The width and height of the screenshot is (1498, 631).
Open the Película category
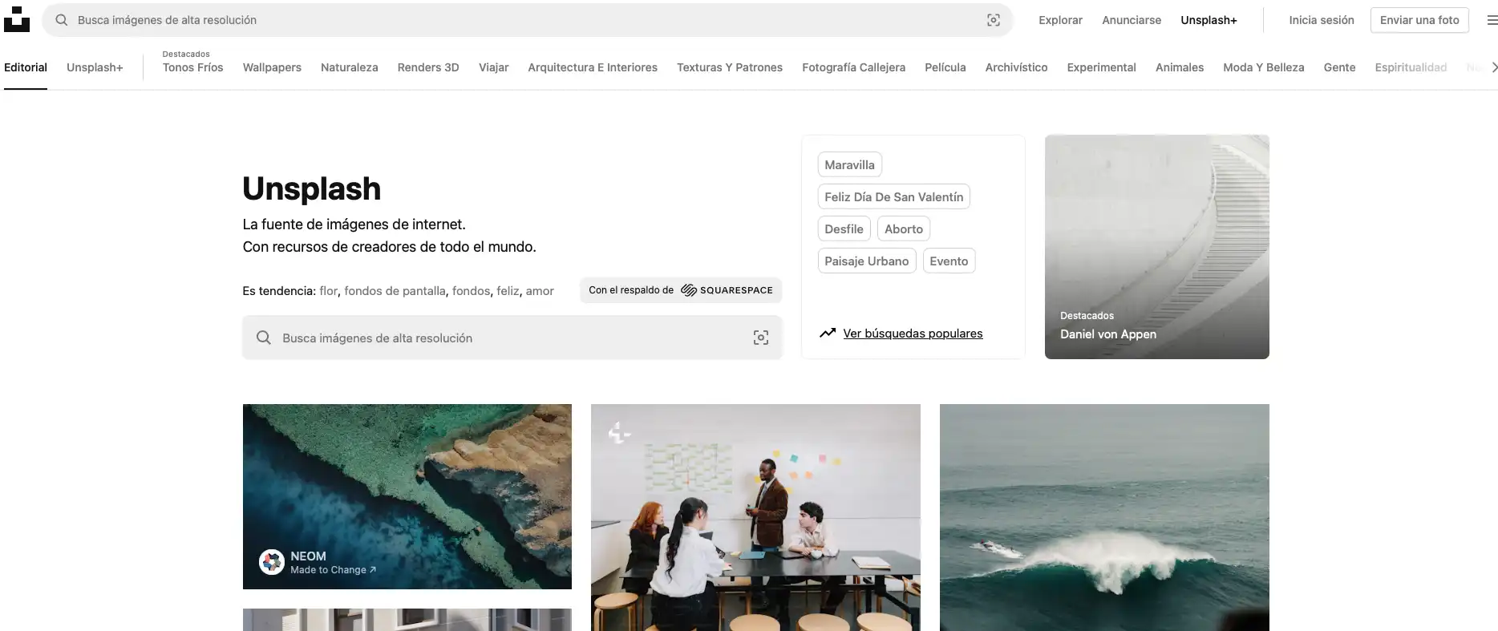[x=945, y=67]
